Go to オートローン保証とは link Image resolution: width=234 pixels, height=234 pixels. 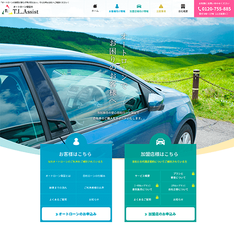pyautogui.click(x=58, y=175)
